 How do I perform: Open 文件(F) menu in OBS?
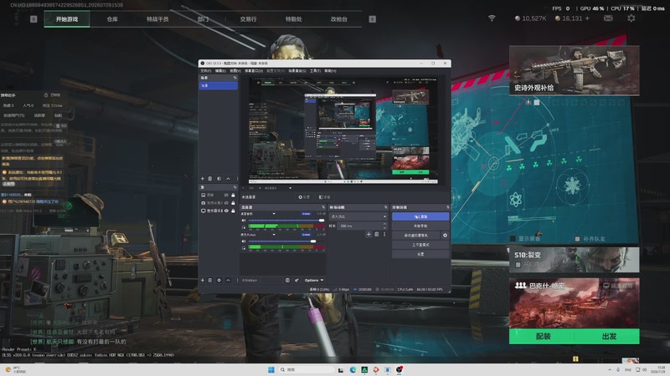(205, 71)
